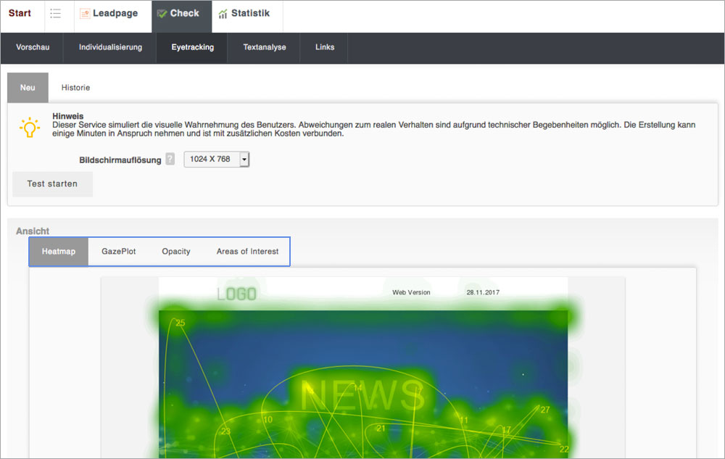Select the Neu tab
Screen dimensions: 725x459
[28, 88]
